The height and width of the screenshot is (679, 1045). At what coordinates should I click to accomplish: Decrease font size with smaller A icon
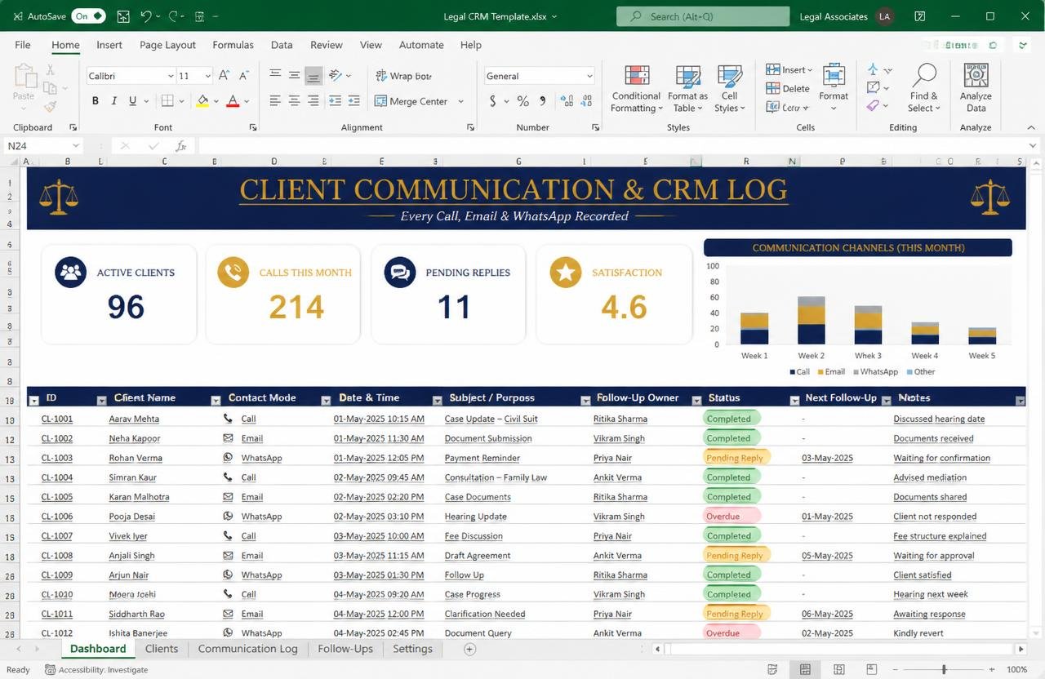pyautogui.click(x=242, y=76)
